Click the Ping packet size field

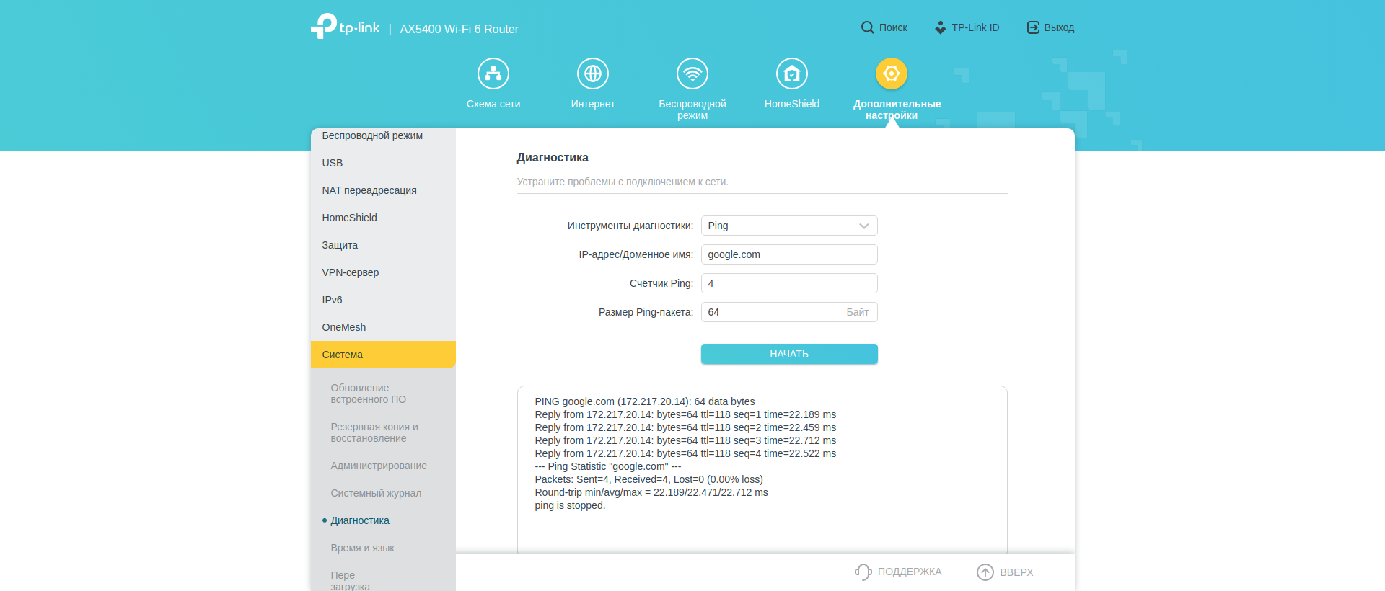tap(772, 312)
